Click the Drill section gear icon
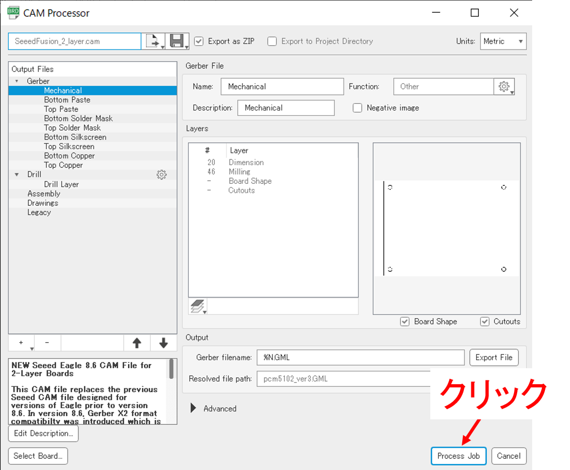This screenshot has width=570, height=470. pyautogui.click(x=162, y=175)
